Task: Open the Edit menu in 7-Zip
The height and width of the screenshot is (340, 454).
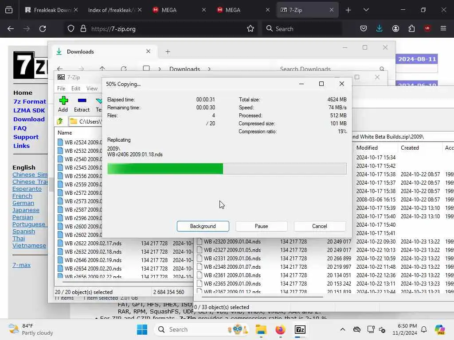Action: 75,89
